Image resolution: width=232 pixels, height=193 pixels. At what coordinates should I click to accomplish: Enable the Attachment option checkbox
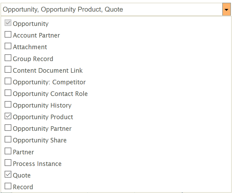(8, 46)
